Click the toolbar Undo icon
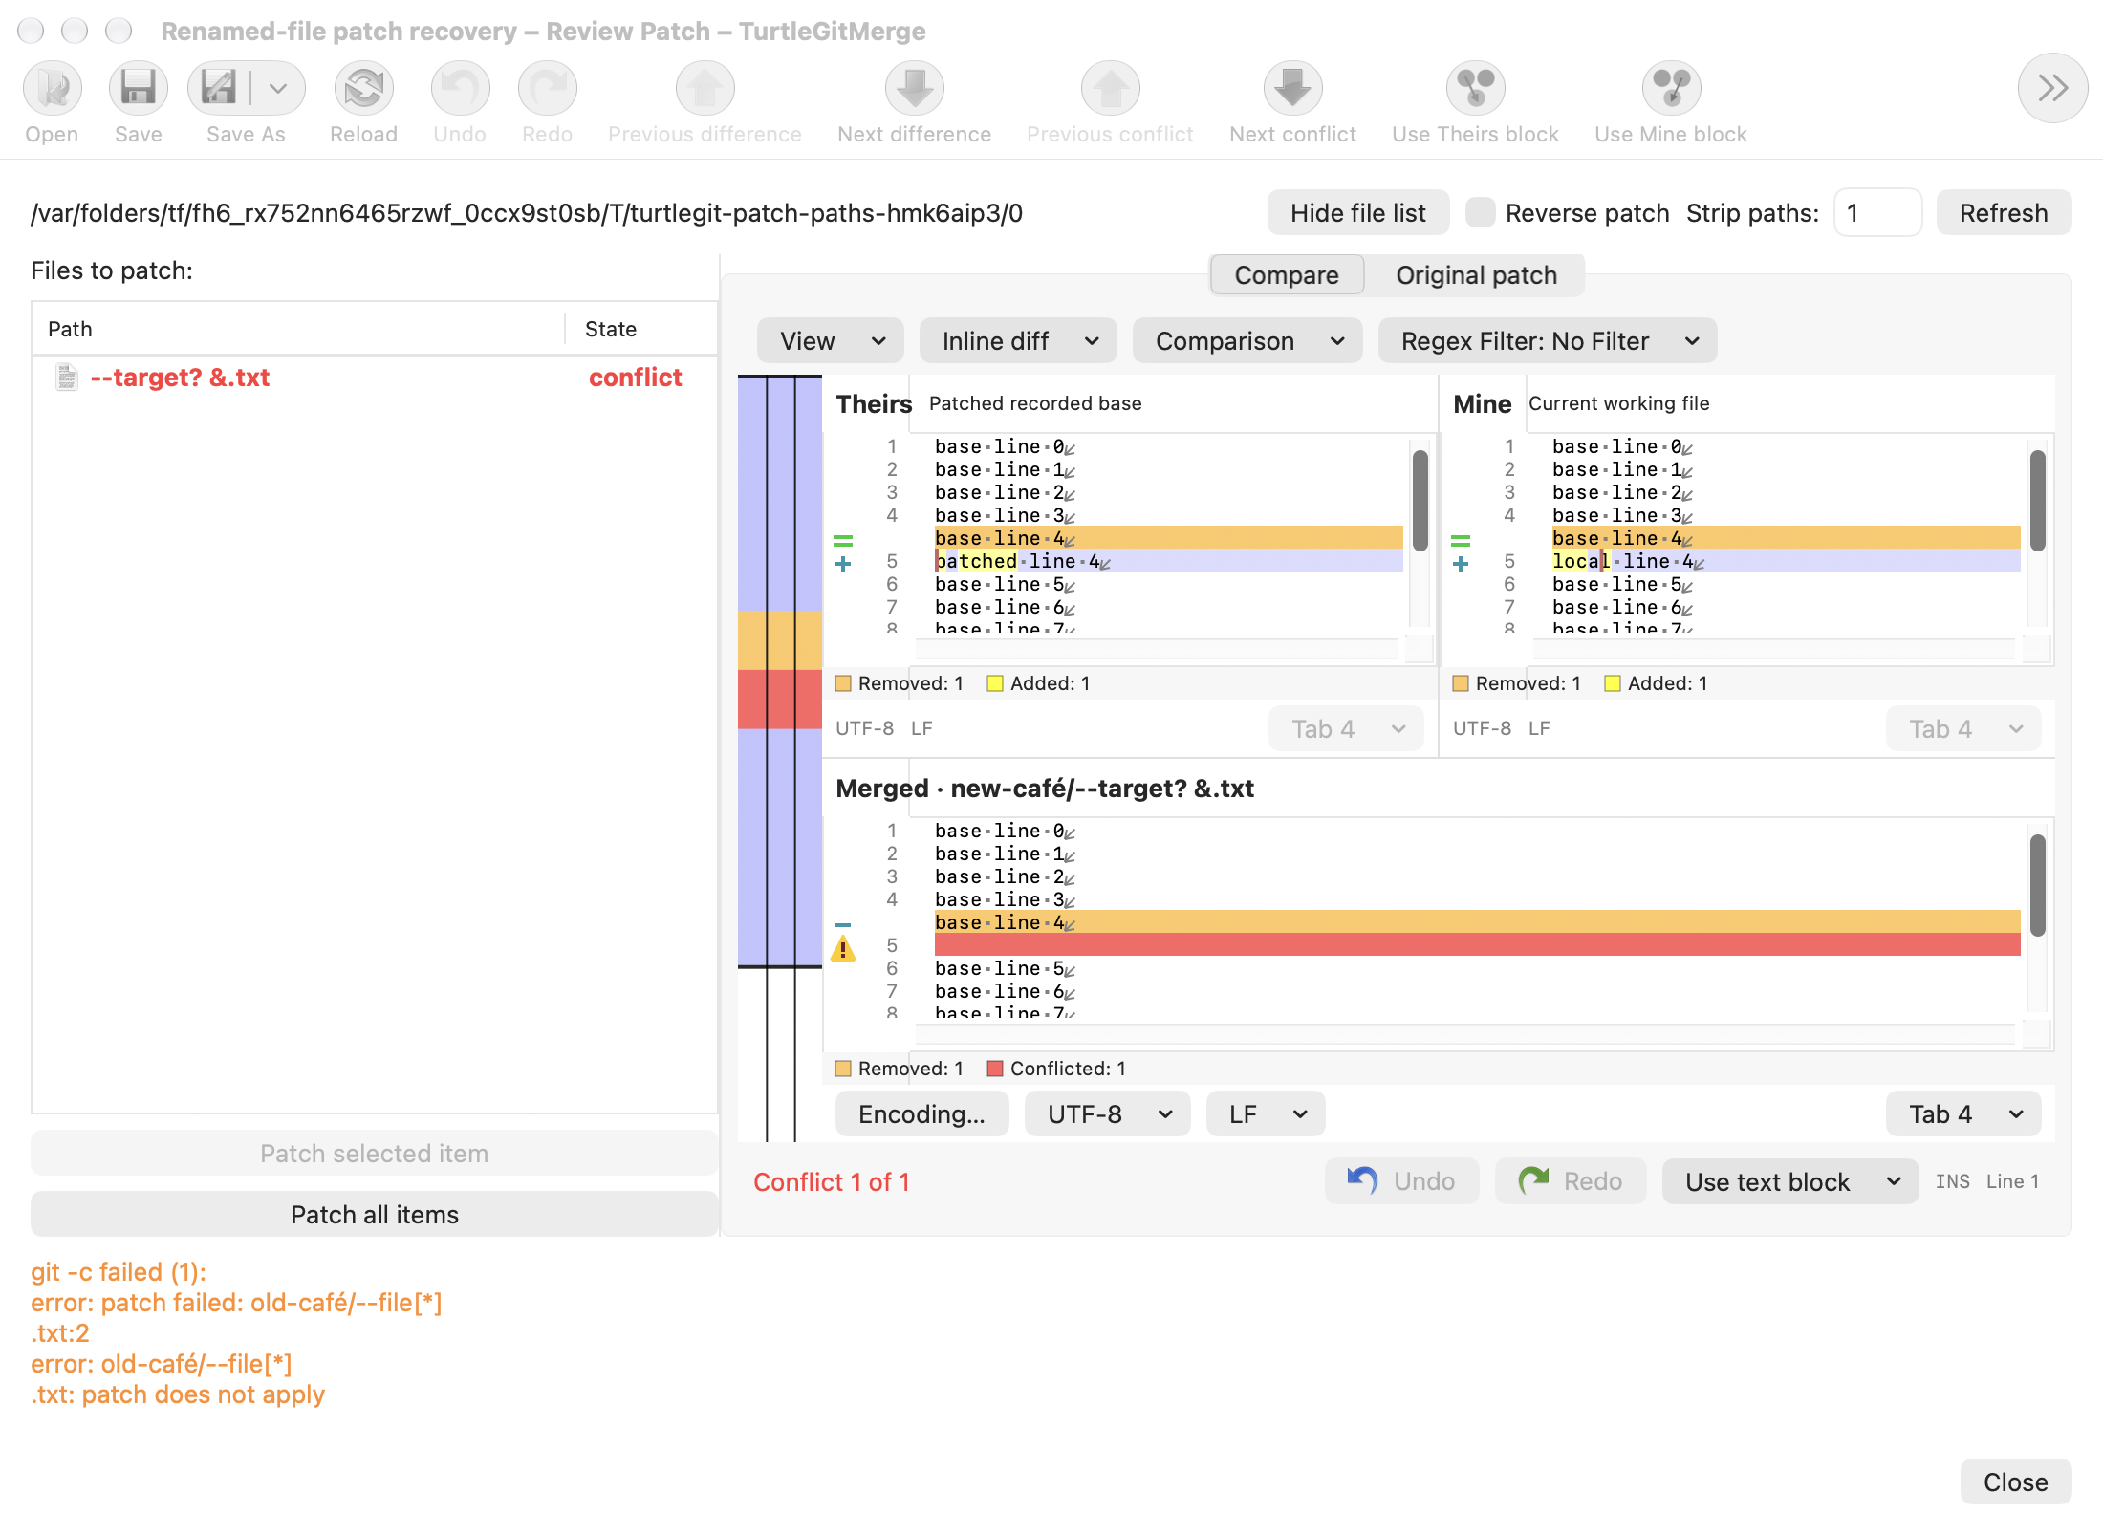This screenshot has width=2103, height=1535. coord(460,89)
